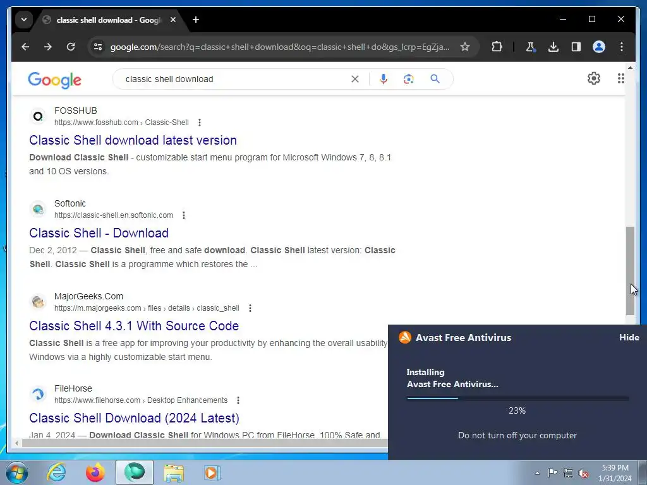Open Internet Explorer from the taskbar
The width and height of the screenshot is (647, 485).
tap(56, 472)
